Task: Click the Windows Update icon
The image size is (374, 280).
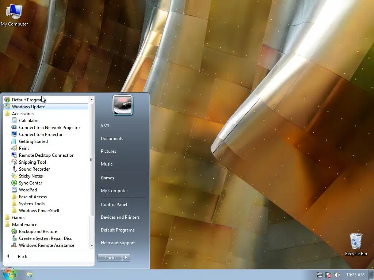Action: (x=7, y=106)
